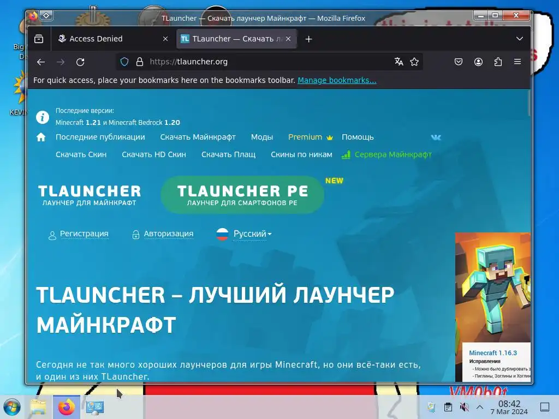Open Скачать Майнкрафт menu item
The height and width of the screenshot is (419, 559).
pyautogui.click(x=198, y=137)
